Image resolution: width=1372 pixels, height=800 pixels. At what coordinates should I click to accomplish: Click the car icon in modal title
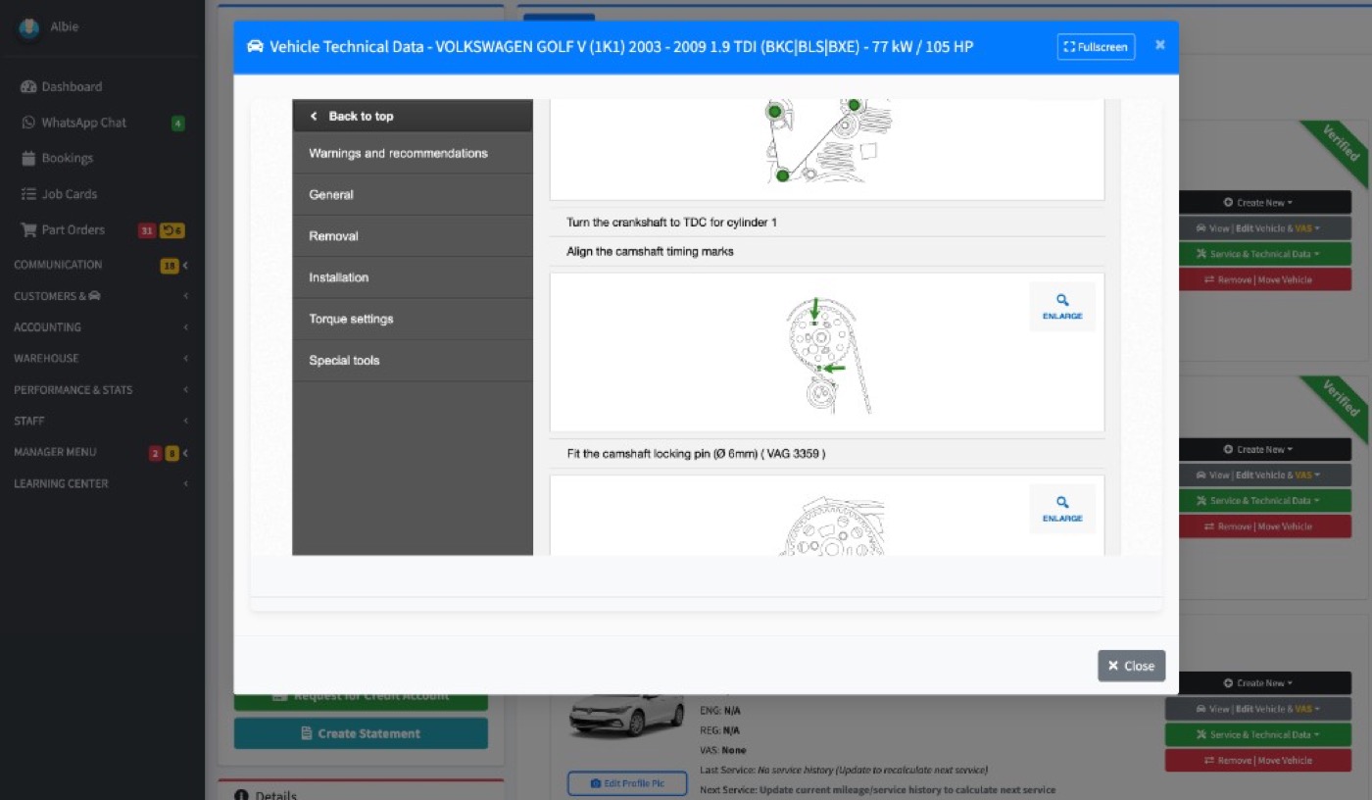pos(255,47)
